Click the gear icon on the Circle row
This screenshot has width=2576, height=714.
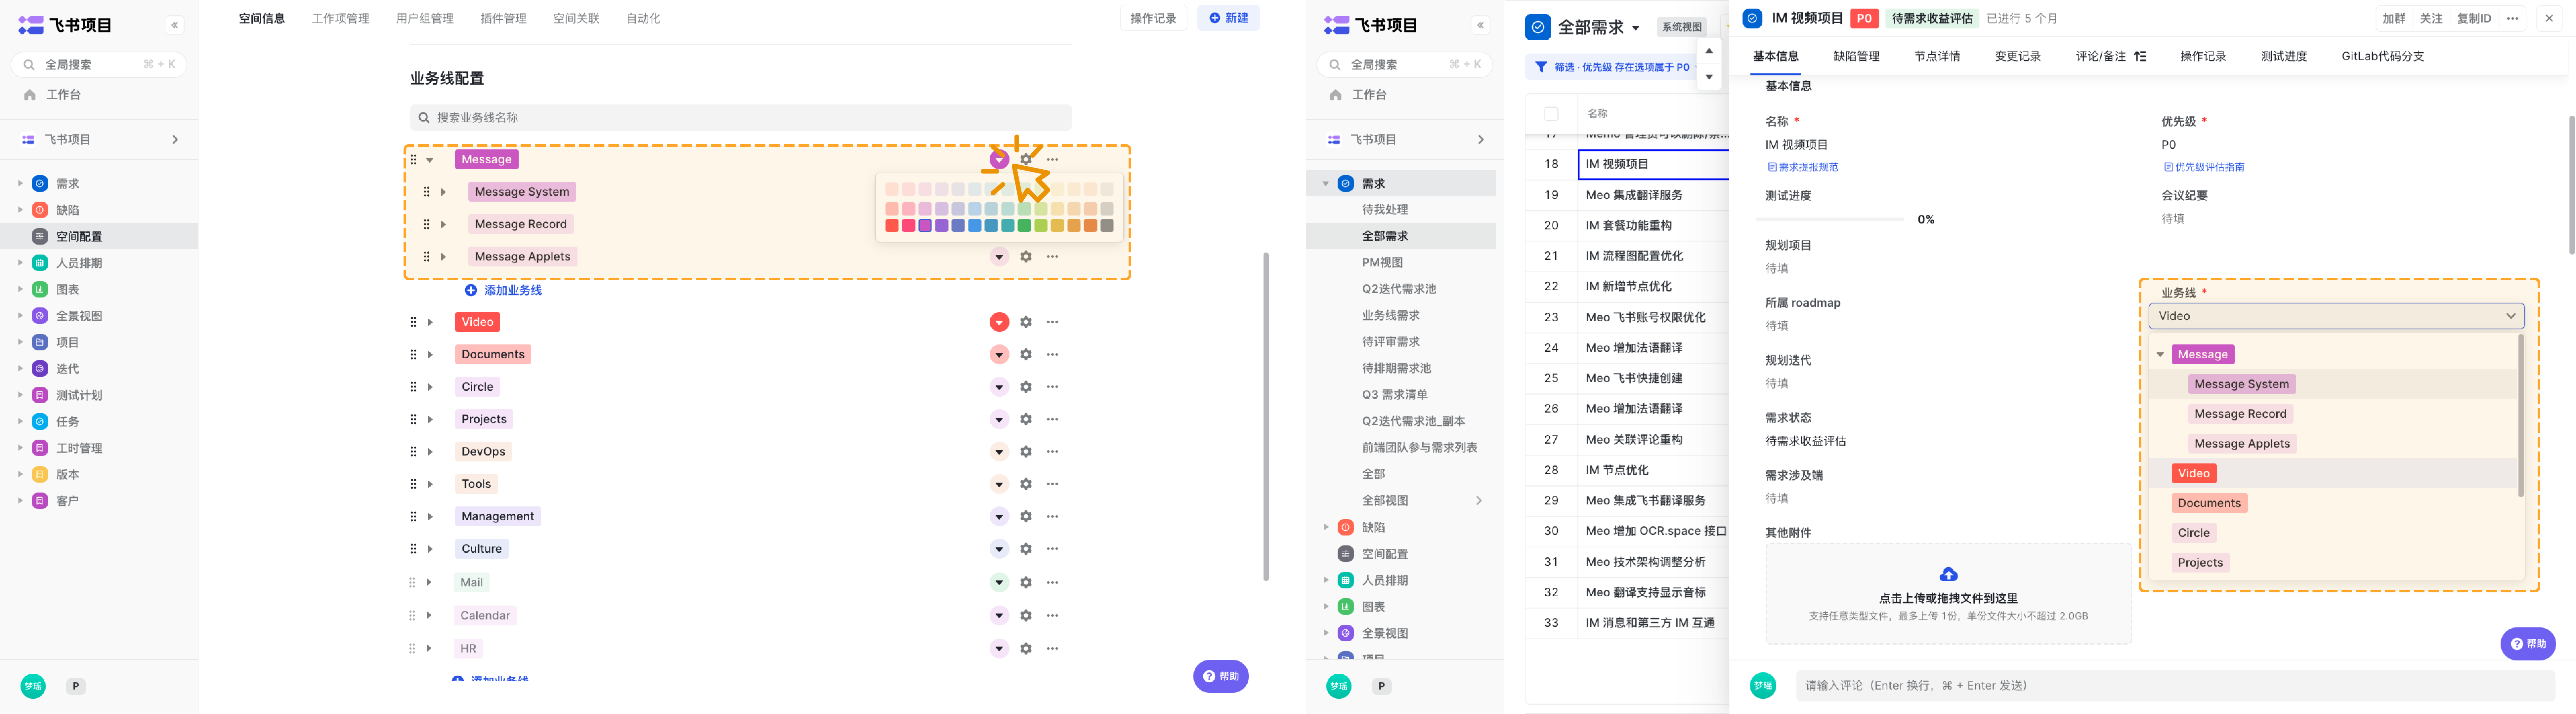click(x=1026, y=387)
